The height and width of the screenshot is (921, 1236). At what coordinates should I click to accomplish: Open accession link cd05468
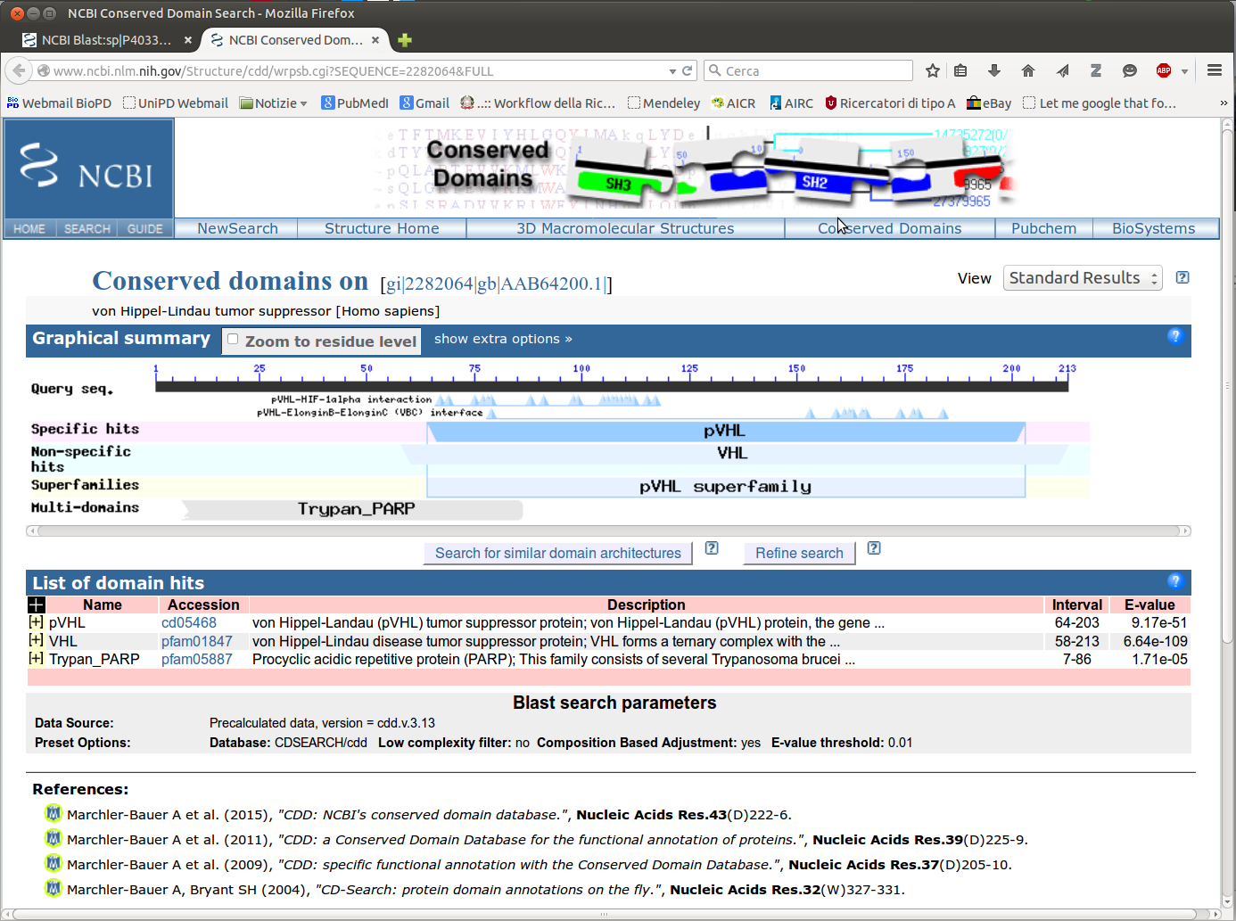point(189,622)
